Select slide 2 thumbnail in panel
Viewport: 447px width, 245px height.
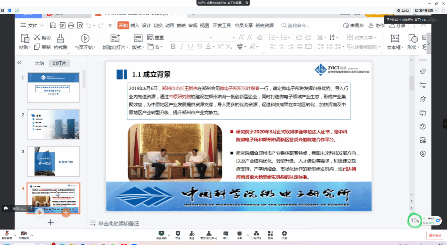click(53, 124)
